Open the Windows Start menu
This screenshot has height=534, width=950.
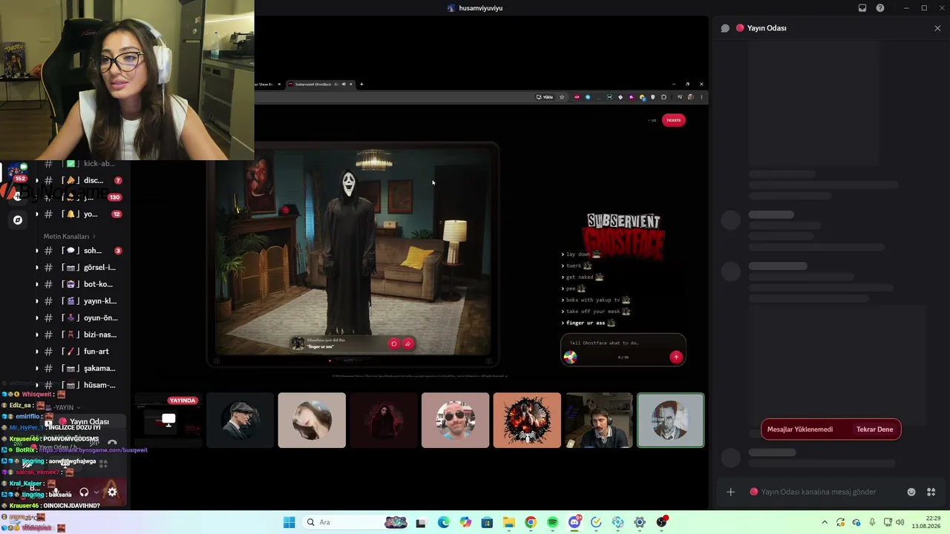pos(289,522)
